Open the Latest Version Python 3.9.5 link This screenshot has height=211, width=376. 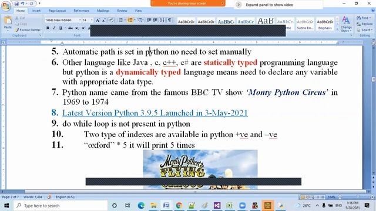(155, 113)
